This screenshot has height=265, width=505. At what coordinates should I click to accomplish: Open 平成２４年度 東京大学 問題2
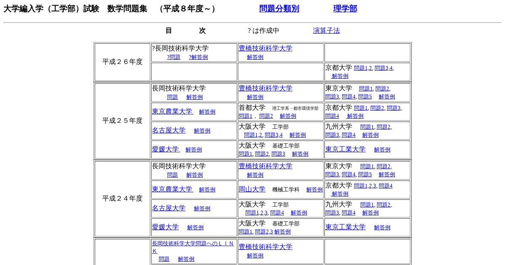[x=383, y=167]
